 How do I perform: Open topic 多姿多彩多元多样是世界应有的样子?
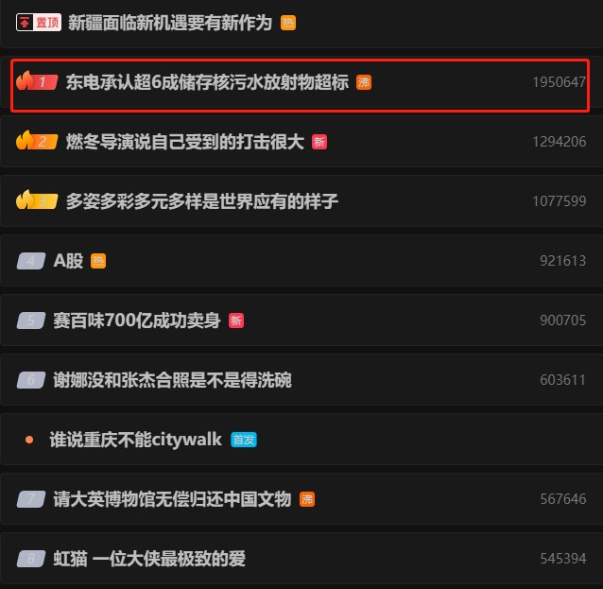coord(202,201)
